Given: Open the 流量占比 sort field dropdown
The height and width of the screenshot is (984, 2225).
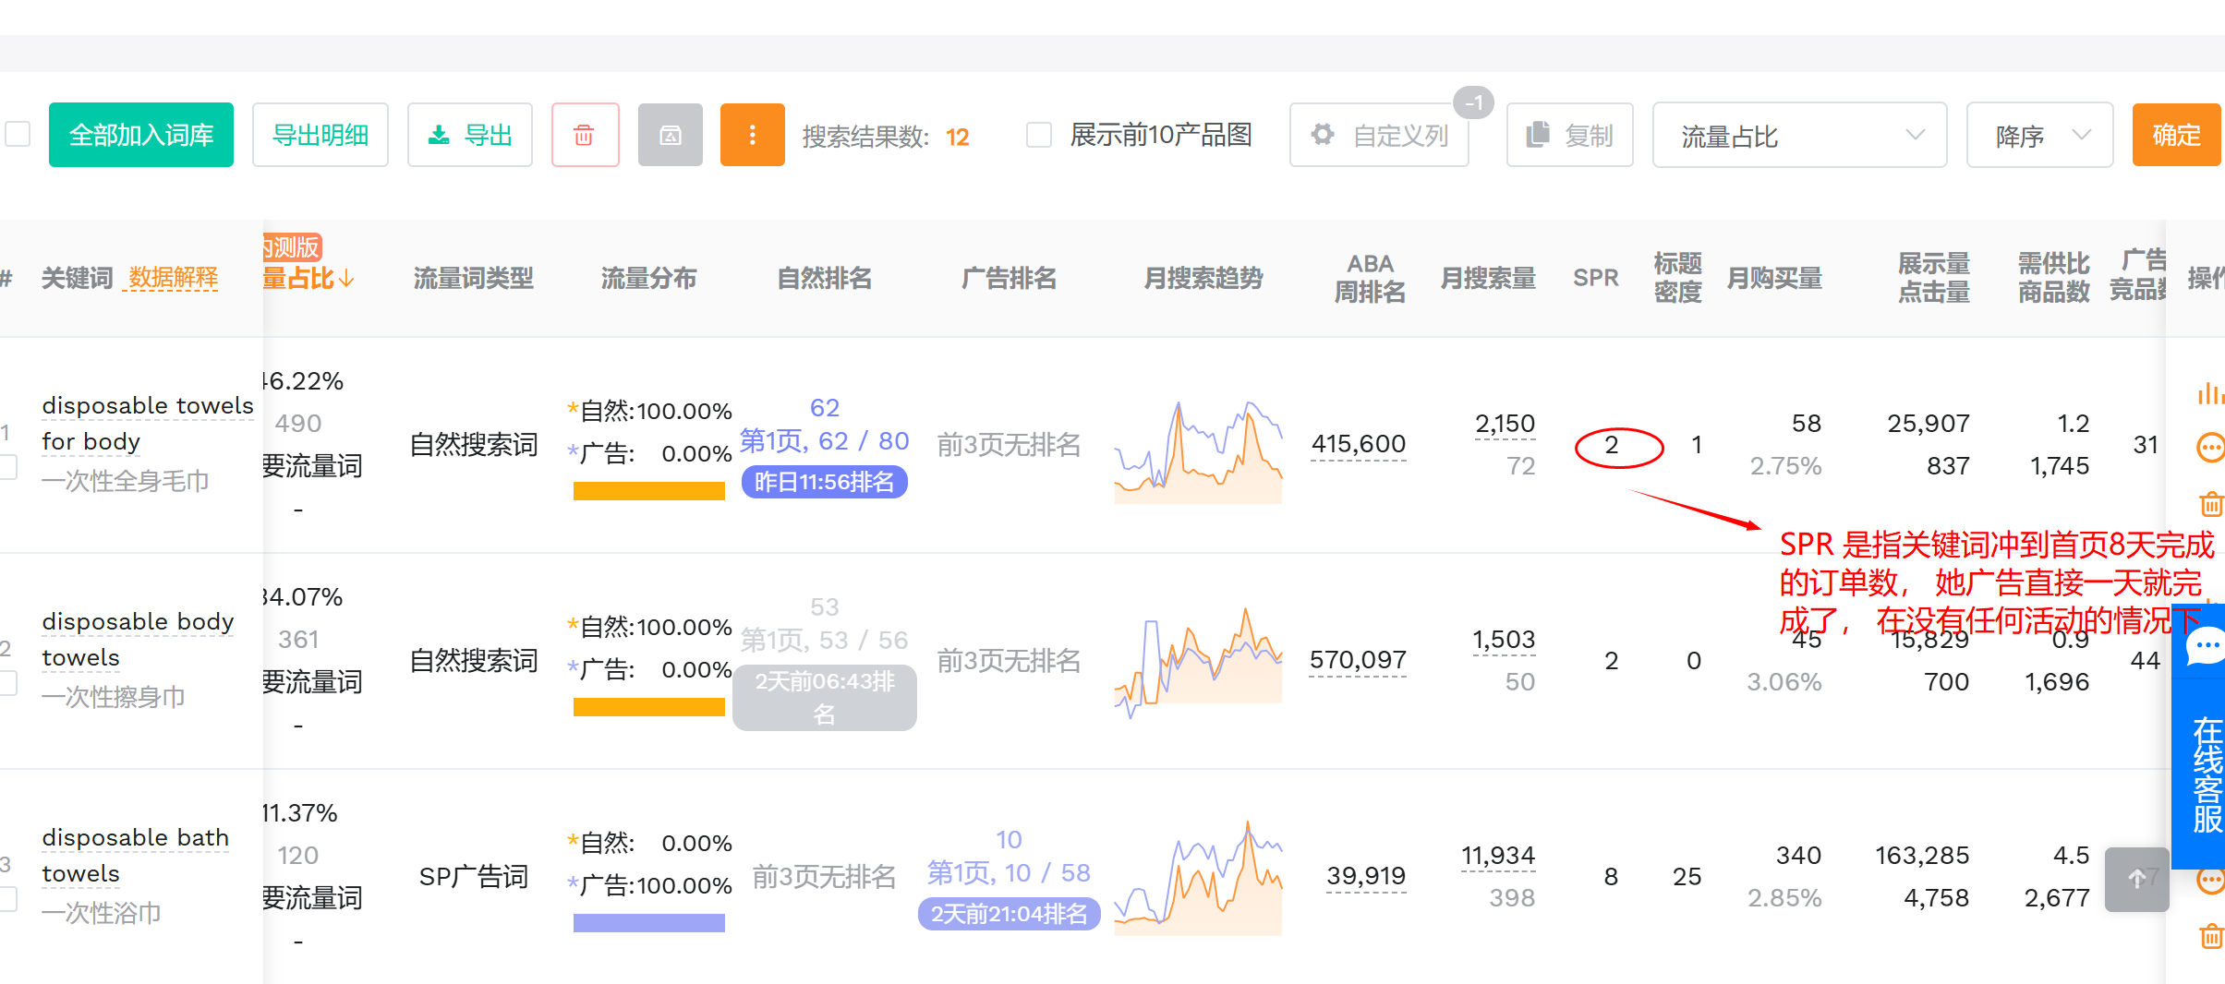Looking at the screenshot, I should 1798,135.
